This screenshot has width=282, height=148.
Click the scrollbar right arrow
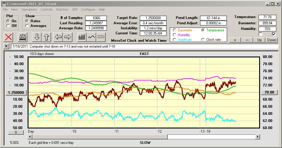(x=258, y=137)
